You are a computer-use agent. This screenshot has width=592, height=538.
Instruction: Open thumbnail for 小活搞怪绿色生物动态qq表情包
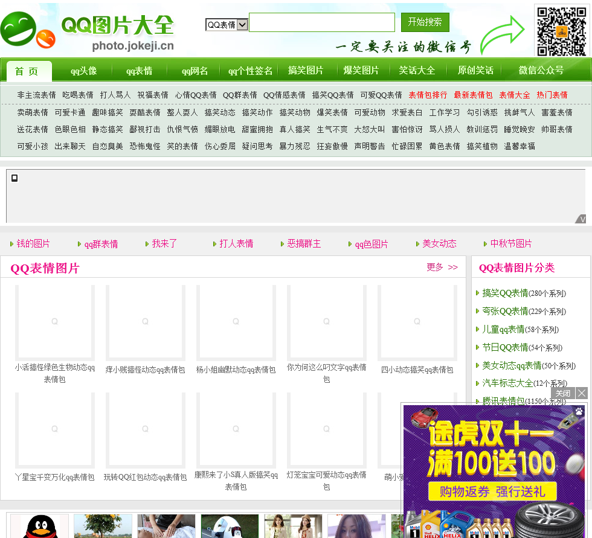pos(55,322)
